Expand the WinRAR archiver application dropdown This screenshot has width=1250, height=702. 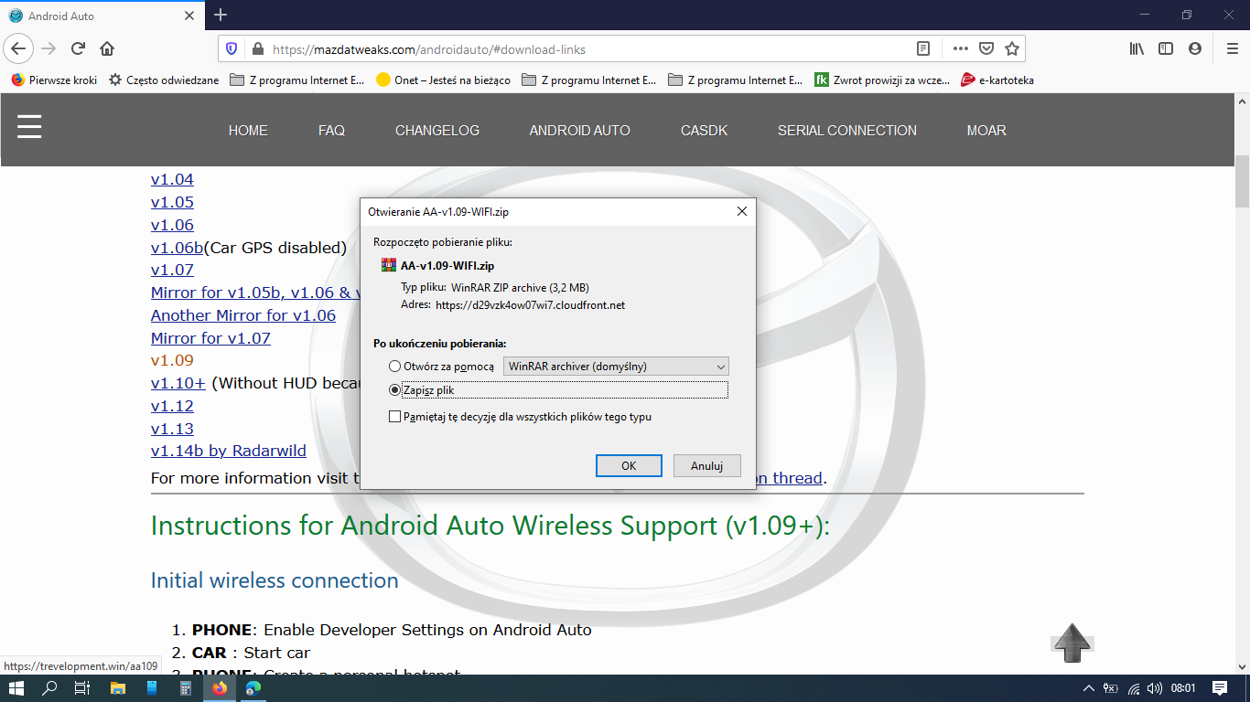[x=616, y=367]
